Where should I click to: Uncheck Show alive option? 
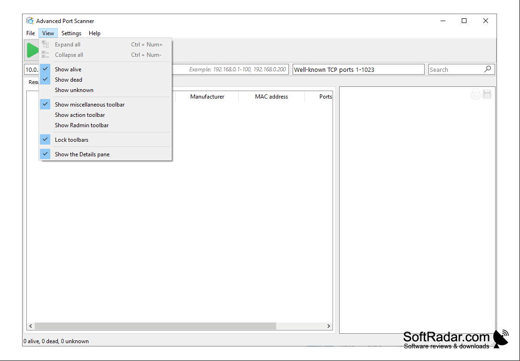106,69
